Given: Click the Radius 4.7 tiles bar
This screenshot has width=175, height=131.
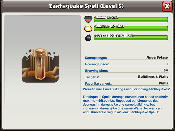Looking at the screenshot, I should click(x=131, y=28).
